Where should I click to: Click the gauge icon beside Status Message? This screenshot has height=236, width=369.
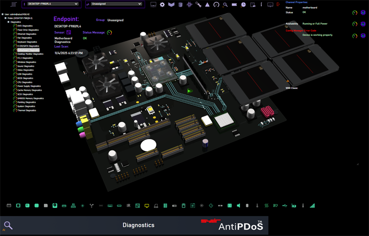click(109, 33)
